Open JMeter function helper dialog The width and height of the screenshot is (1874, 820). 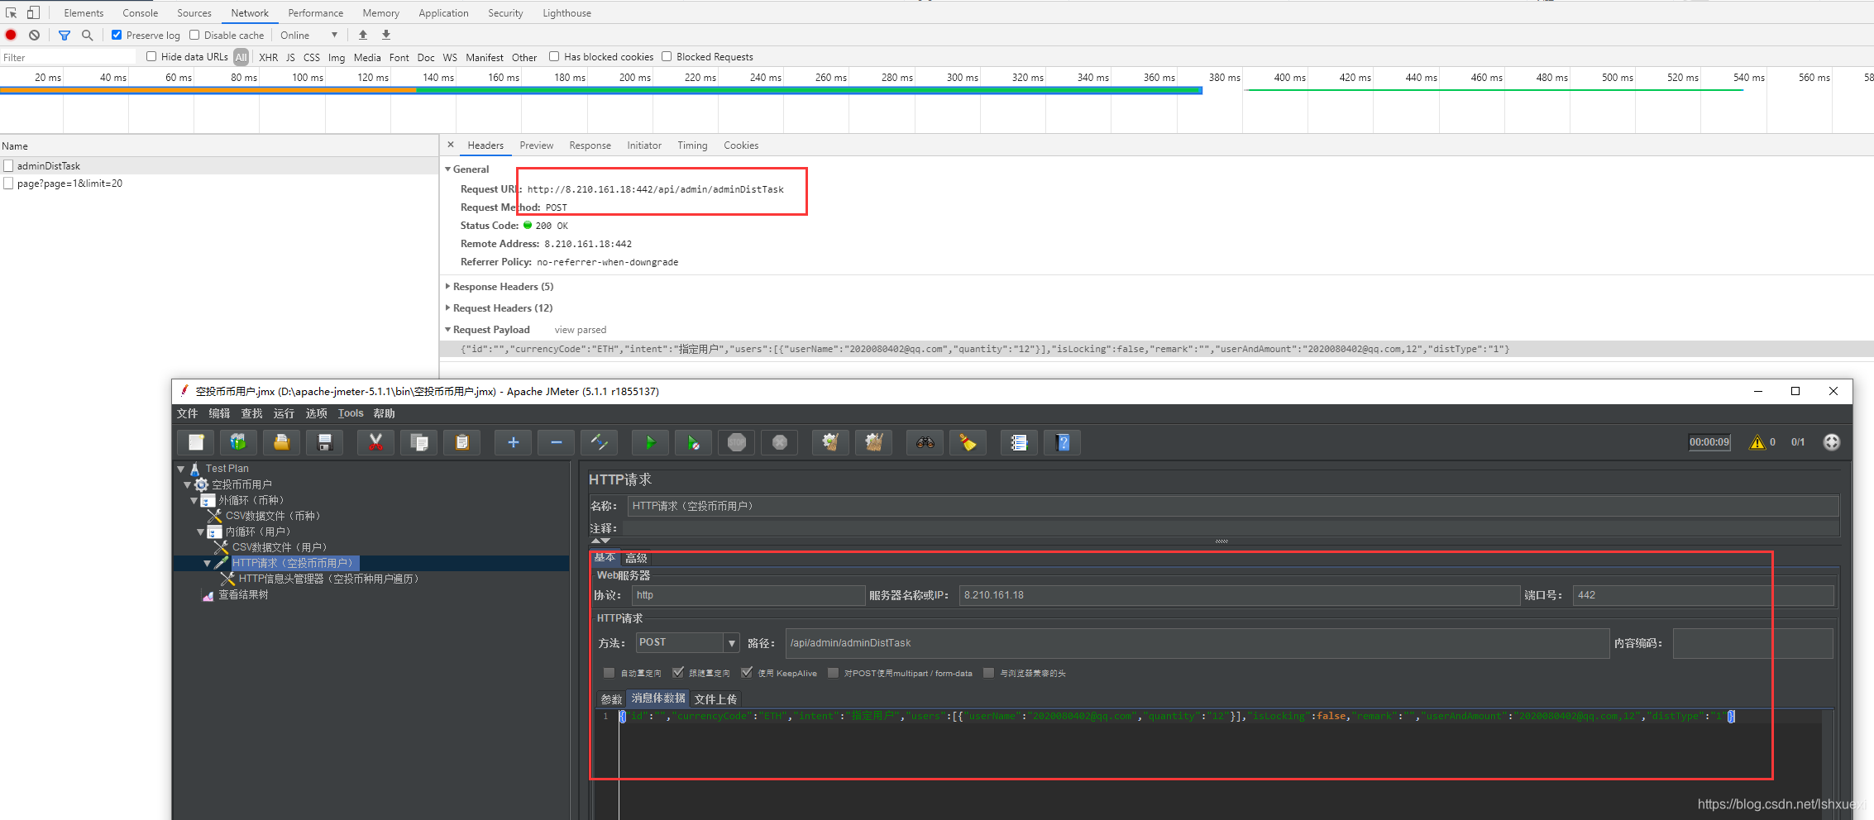pos(1019,442)
